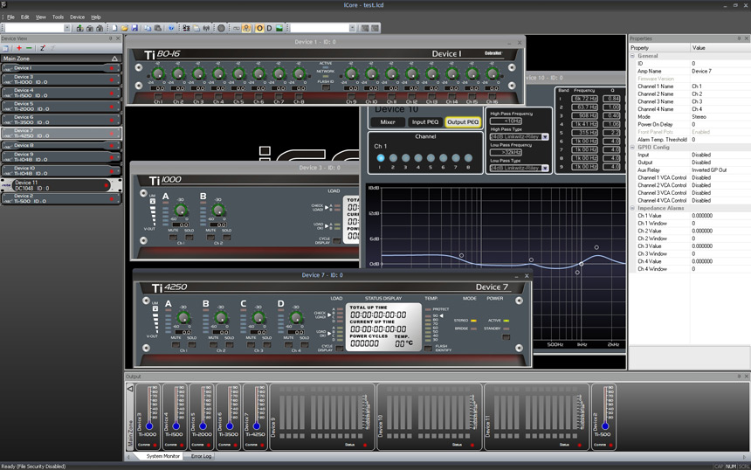This screenshot has height=470, width=751.
Task: Click the green minus remove-device icon
Action: [30, 48]
